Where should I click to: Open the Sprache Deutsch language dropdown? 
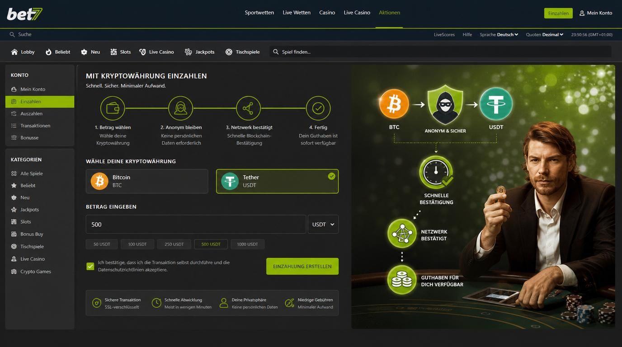click(499, 34)
